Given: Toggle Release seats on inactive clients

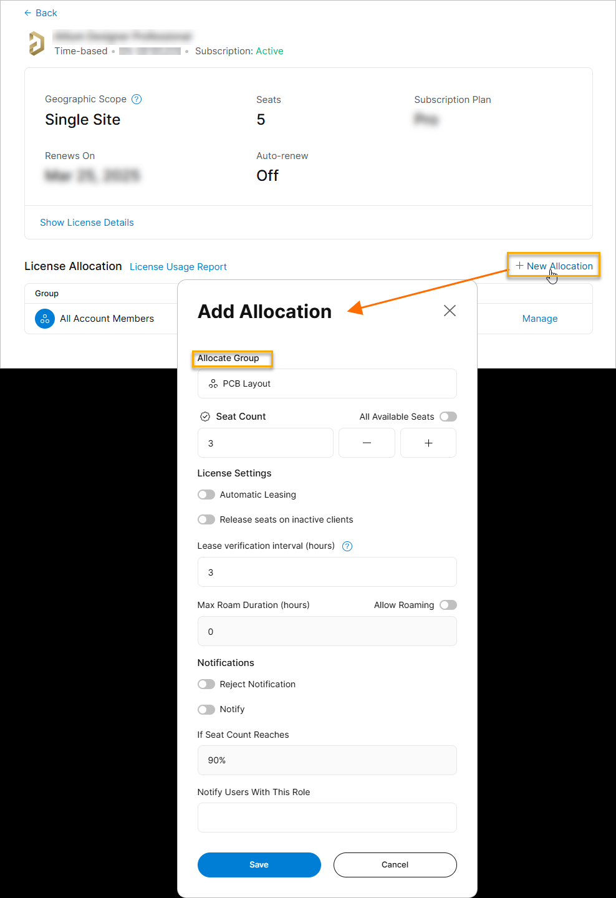Looking at the screenshot, I should (206, 519).
